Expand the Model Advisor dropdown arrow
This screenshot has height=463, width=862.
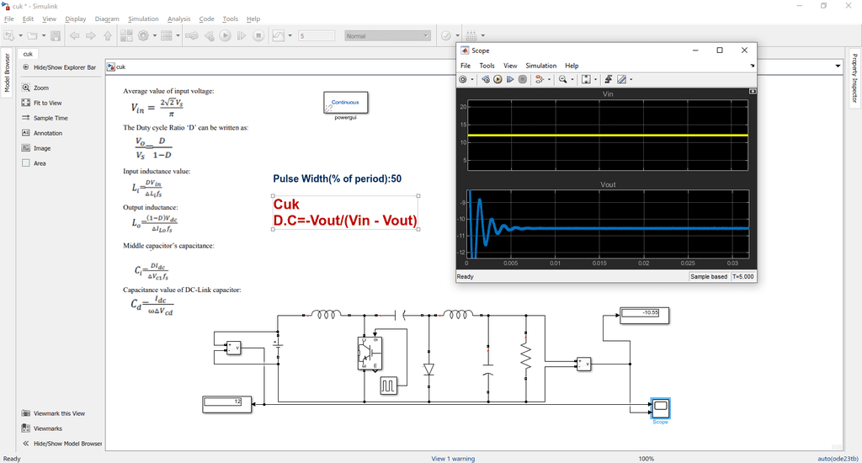(x=457, y=35)
